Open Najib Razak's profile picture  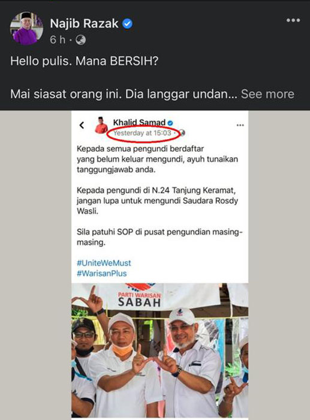26,28
